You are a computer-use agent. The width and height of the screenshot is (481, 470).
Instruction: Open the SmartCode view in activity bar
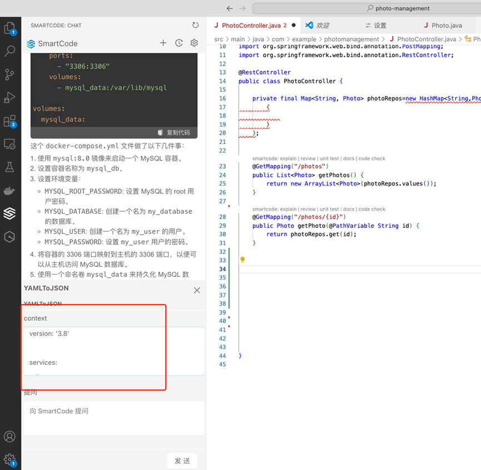[x=9, y=213]
